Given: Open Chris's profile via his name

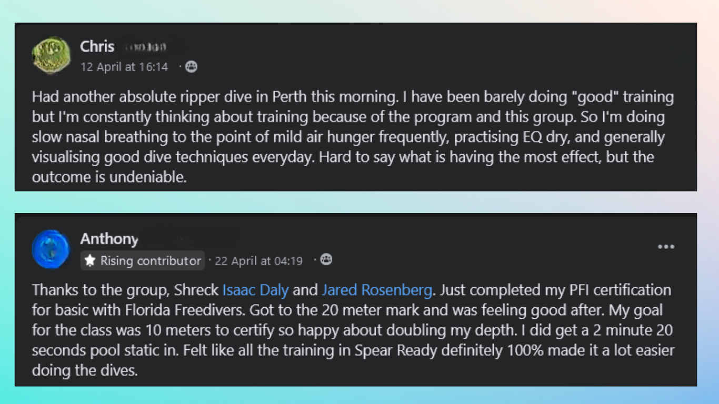Looking at the screenshot, I should [97, 47].
